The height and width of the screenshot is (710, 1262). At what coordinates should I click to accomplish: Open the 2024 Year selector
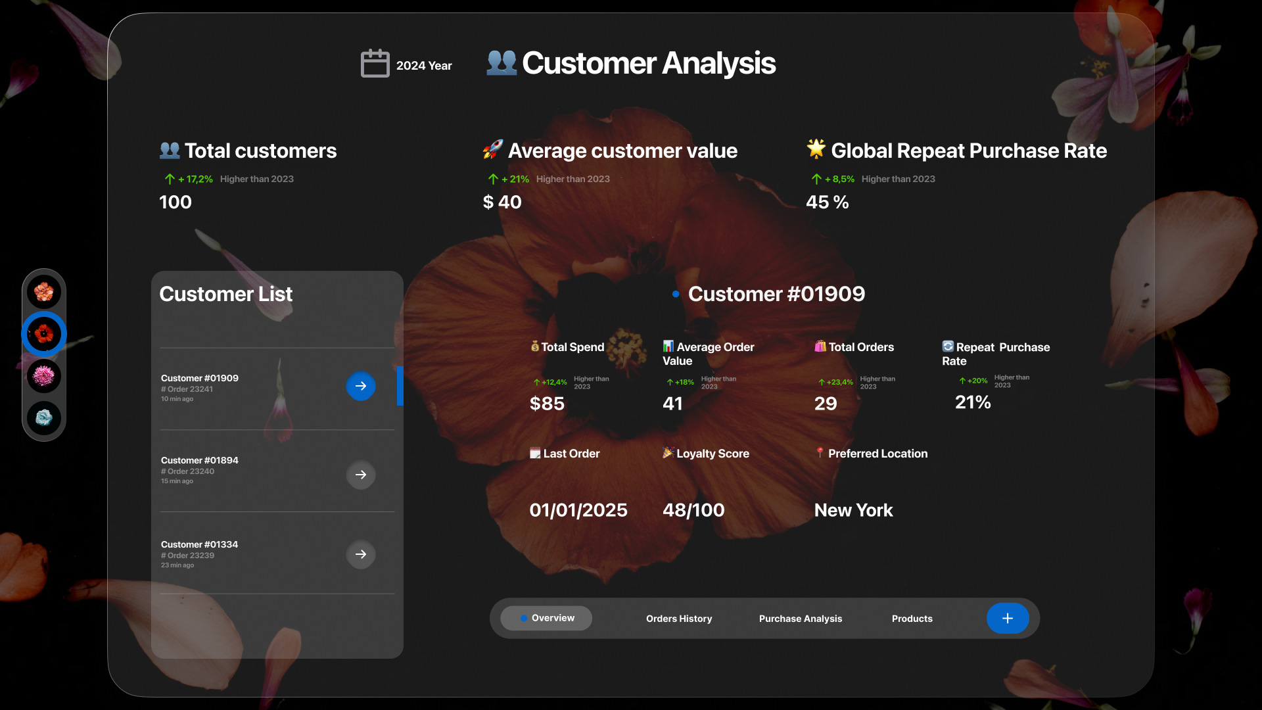coord(424,66)
